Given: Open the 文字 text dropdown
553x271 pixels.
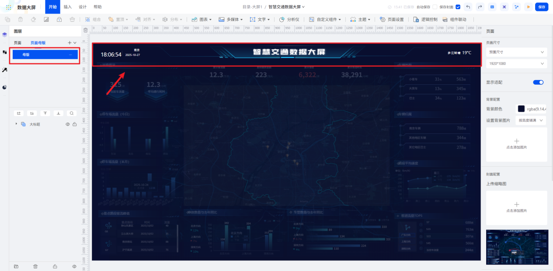Looking at the screenshot, I should click(x=260, y=20).
